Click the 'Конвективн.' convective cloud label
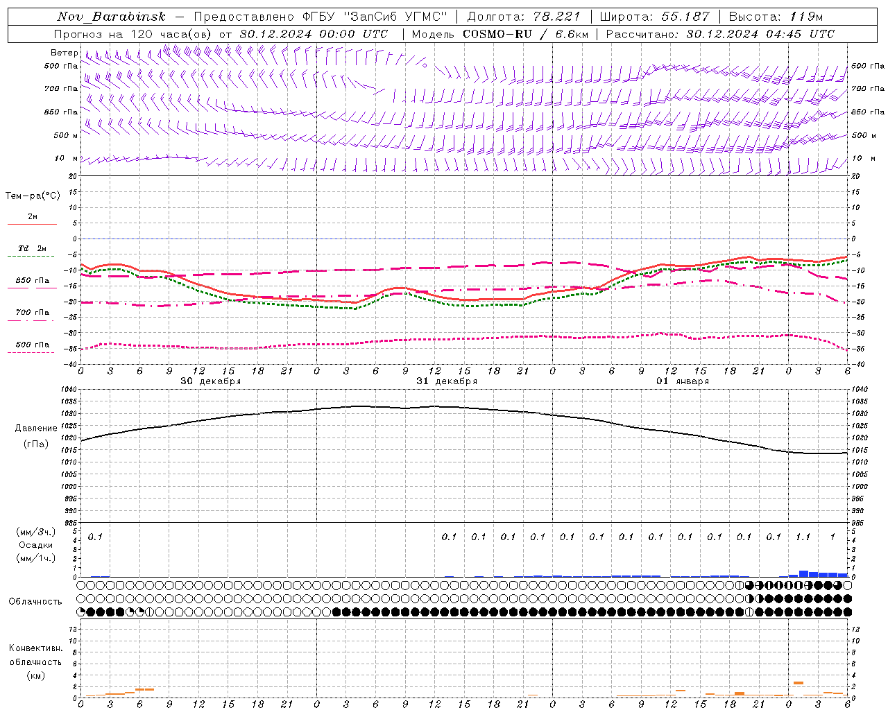888x710 pixels. pyautogui.click(x=35, y=648)
